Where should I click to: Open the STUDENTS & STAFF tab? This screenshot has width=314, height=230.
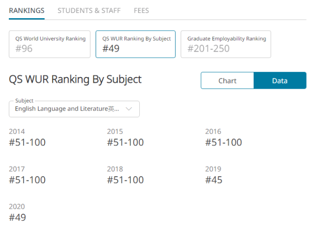pyautogui.click(x=89, y=10)
